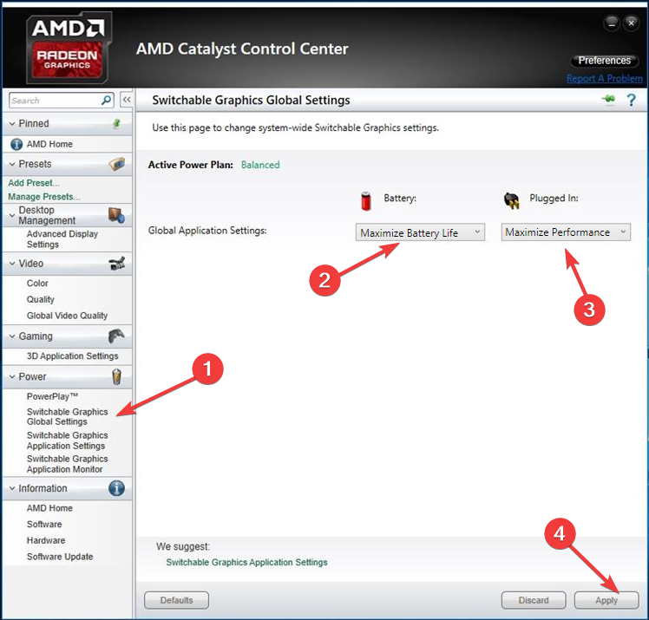Click the info icon beside pinned AMD Home
649x620 pixels.
click(16, 144)
